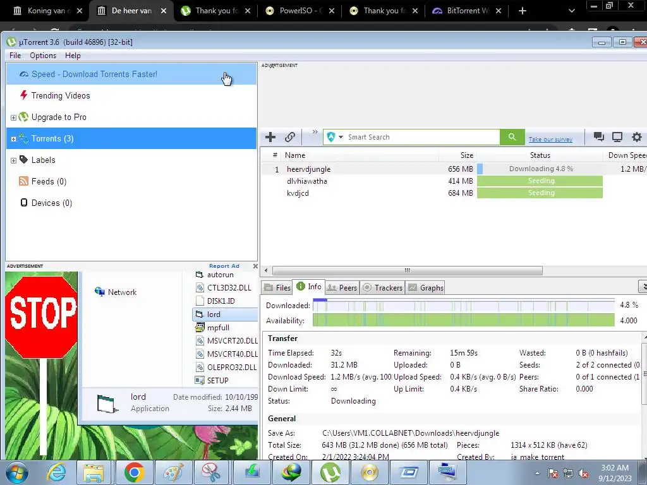
Task: Click left arrow of horizontal scrollbar
Action: (266, 270)
